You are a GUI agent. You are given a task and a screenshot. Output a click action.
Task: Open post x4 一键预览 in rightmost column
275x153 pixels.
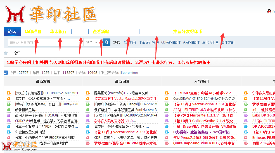pyautogui.click(x=264, y=110)
